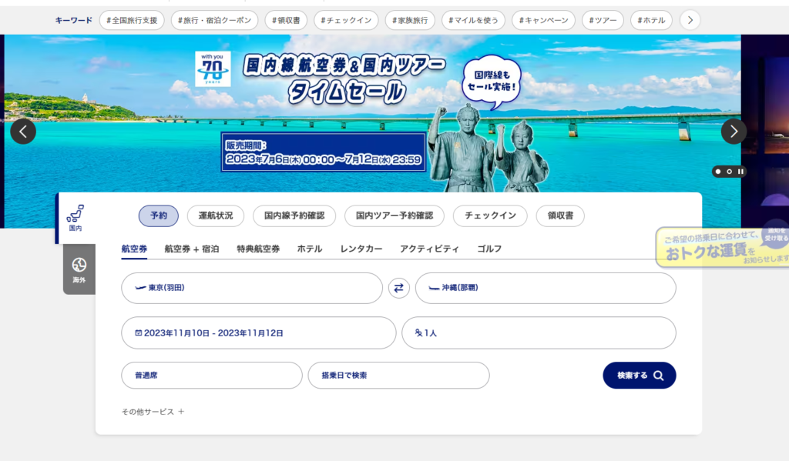Viewport: 789px width, 461px height.
Task: Switch to the 特典航空券 tab
Action: coord(258,249)
